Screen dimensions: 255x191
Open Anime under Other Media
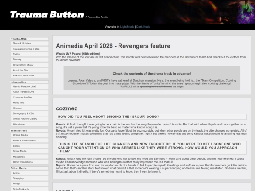tap(30, 173)
